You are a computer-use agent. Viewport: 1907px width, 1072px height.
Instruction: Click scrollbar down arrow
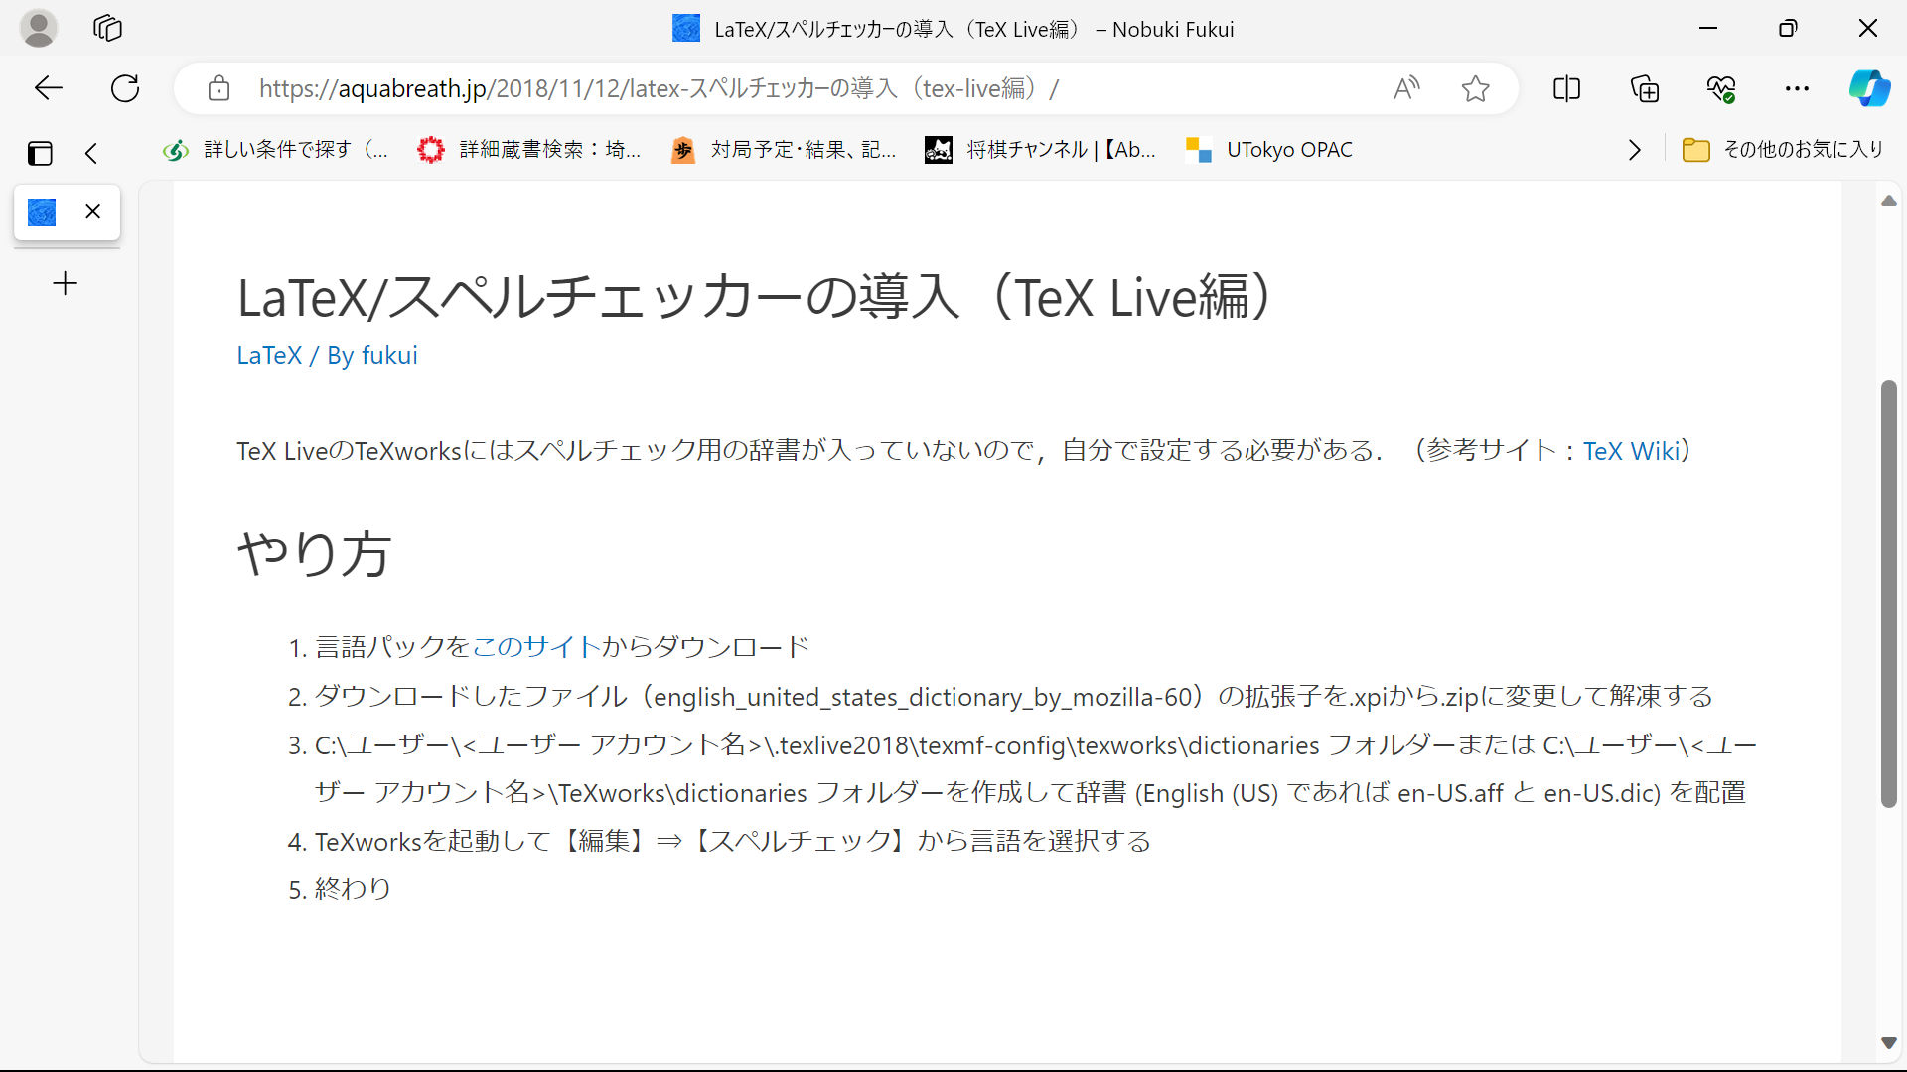(1889, 1043)
